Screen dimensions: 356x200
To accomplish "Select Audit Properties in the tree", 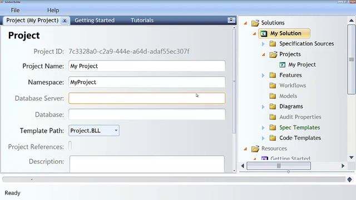I will pos(300,117).
